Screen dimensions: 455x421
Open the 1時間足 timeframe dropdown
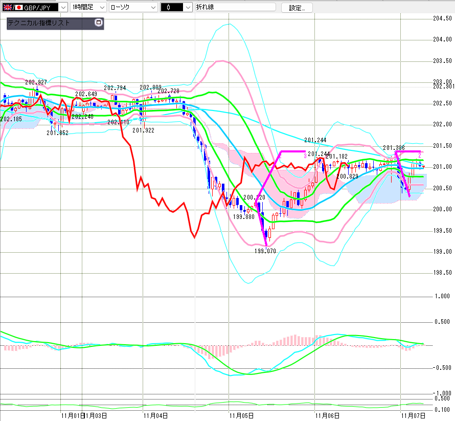(102, 8)
